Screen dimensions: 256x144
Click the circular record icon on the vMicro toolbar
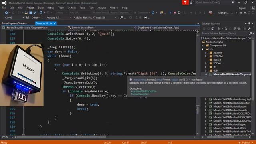[x=145, y=18]
